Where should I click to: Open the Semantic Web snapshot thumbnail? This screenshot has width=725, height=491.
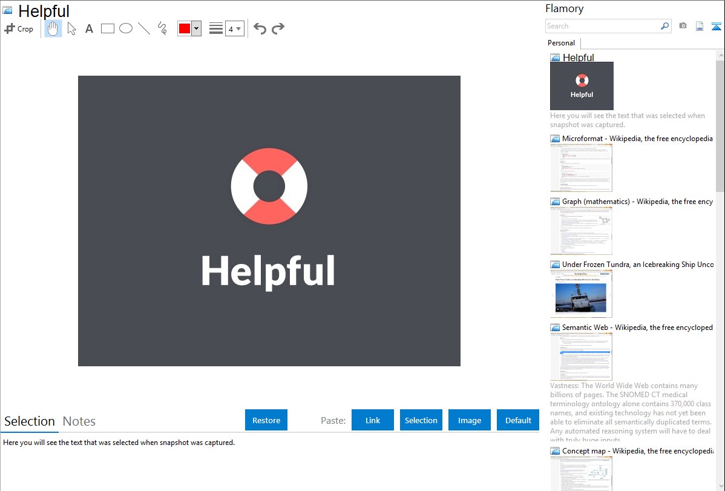[581, 357]
